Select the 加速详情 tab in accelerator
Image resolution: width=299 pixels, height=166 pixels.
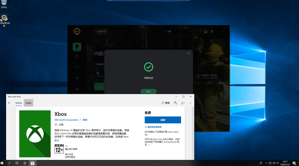[101, 32]
